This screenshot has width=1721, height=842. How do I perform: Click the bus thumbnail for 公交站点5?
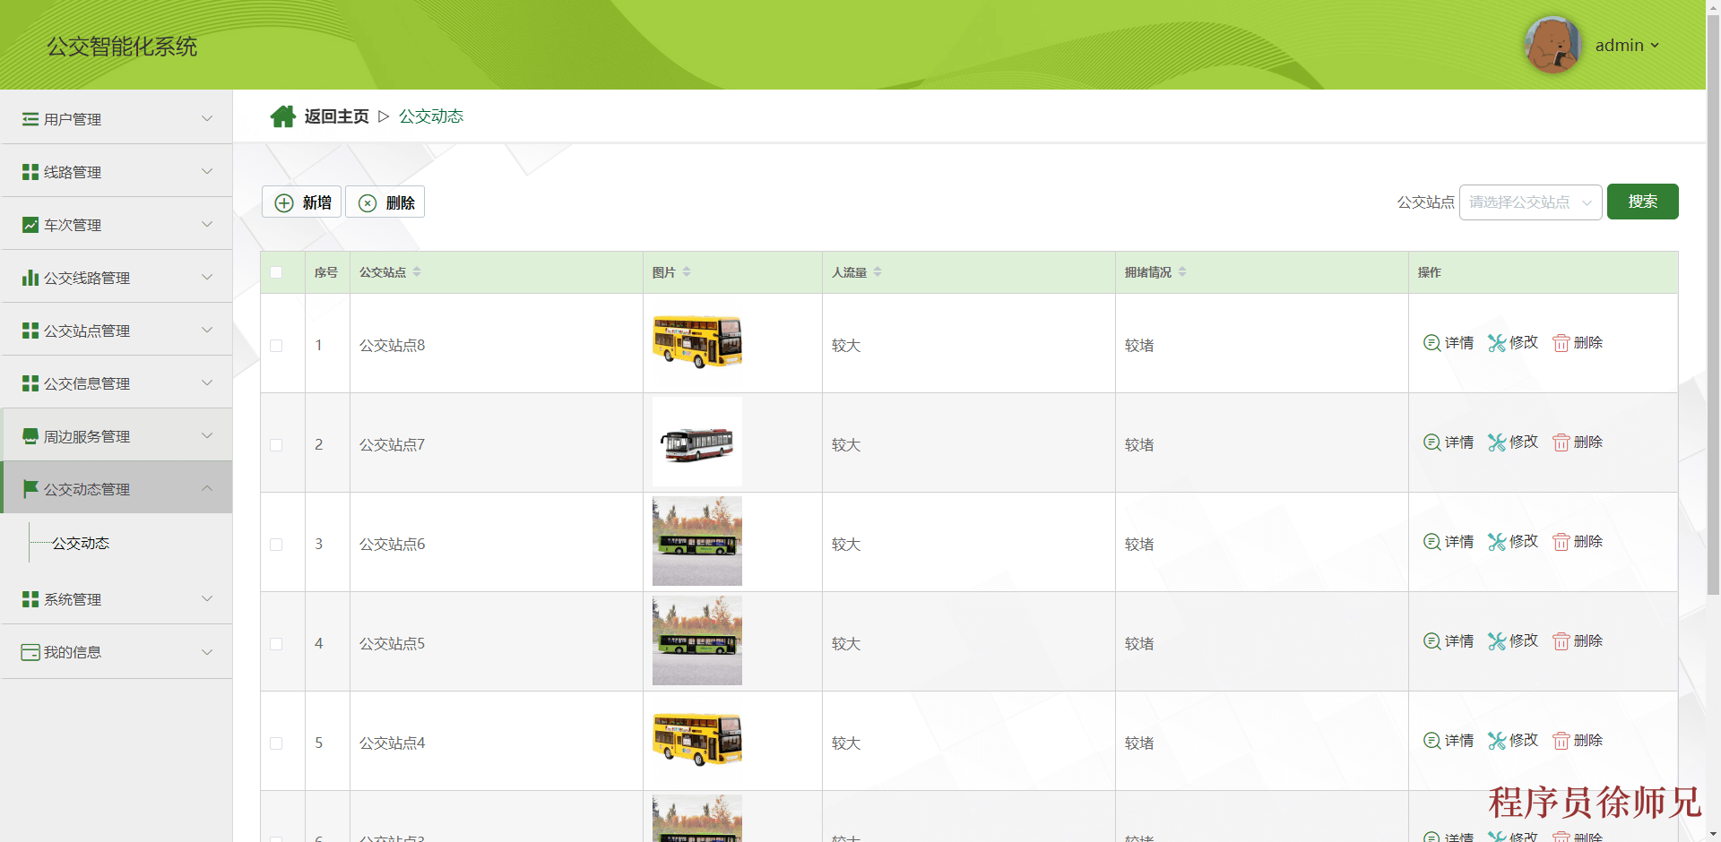tap(696, 641)
